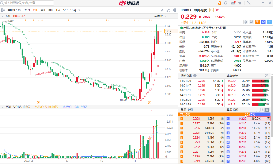This screenshot has height=164, width=273.
Task: Click the SAR indicator name label
Action: pyautogui.click(x=8, y=16)
